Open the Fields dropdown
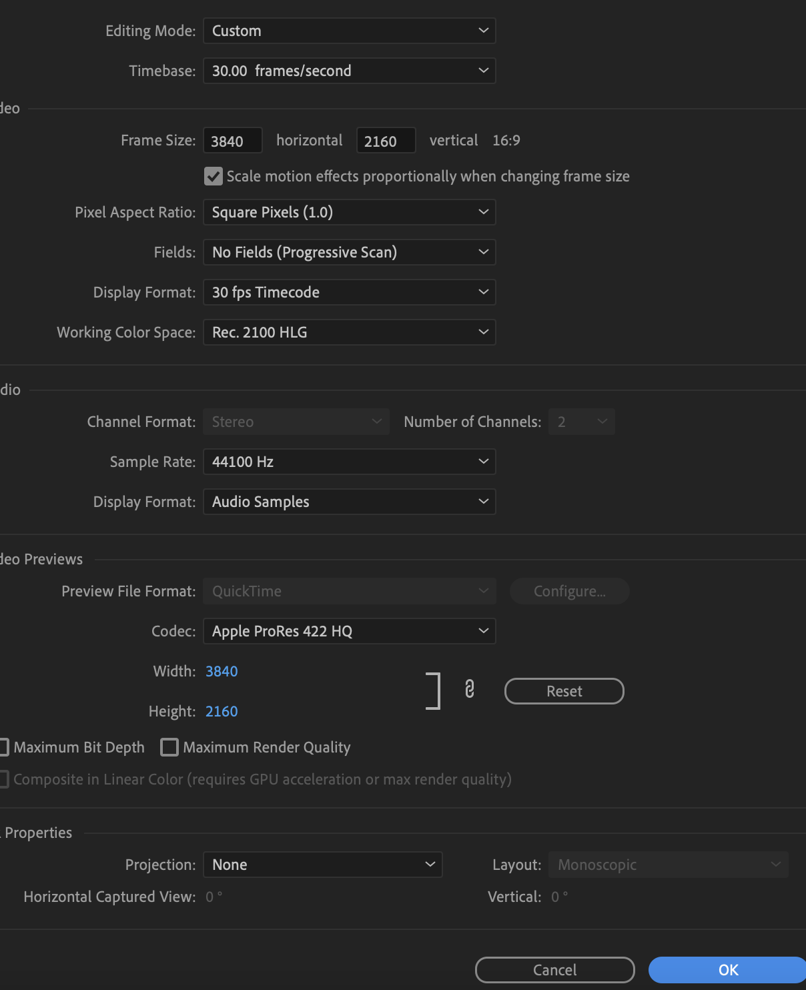 tap(349, 252)
